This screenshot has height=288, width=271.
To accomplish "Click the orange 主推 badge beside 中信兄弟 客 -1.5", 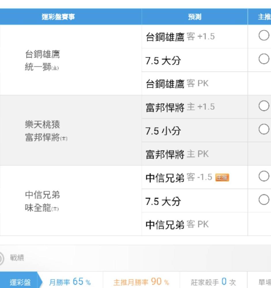I will 222,177.
